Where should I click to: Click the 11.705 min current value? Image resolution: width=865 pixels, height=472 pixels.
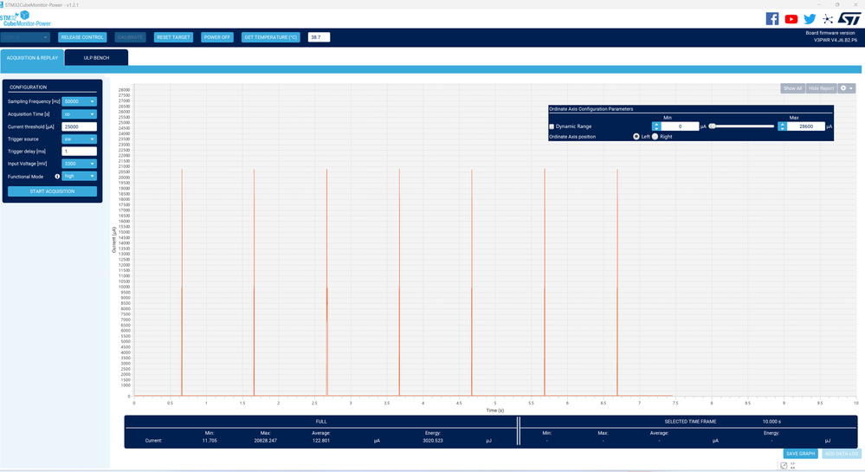click(210, 441)
